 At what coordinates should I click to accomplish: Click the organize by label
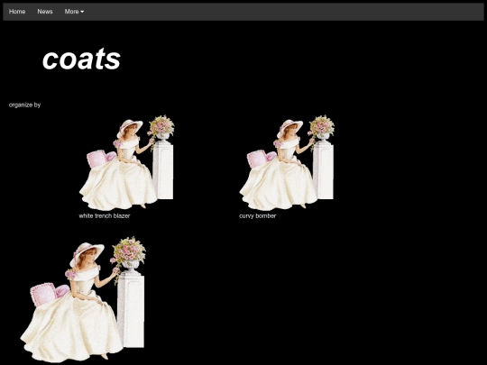pos(25,105)
